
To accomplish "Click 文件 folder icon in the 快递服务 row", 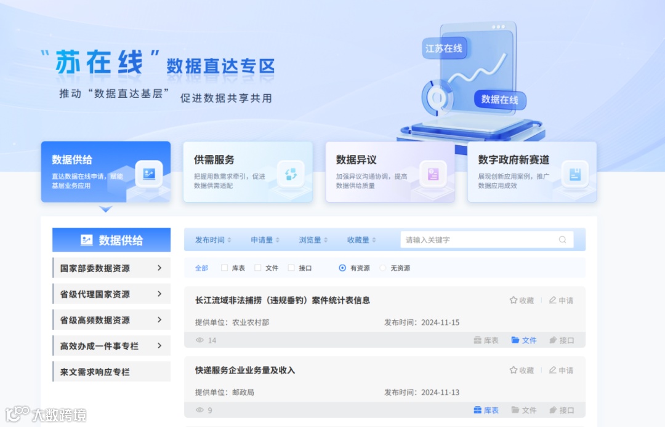I will 515,410.
